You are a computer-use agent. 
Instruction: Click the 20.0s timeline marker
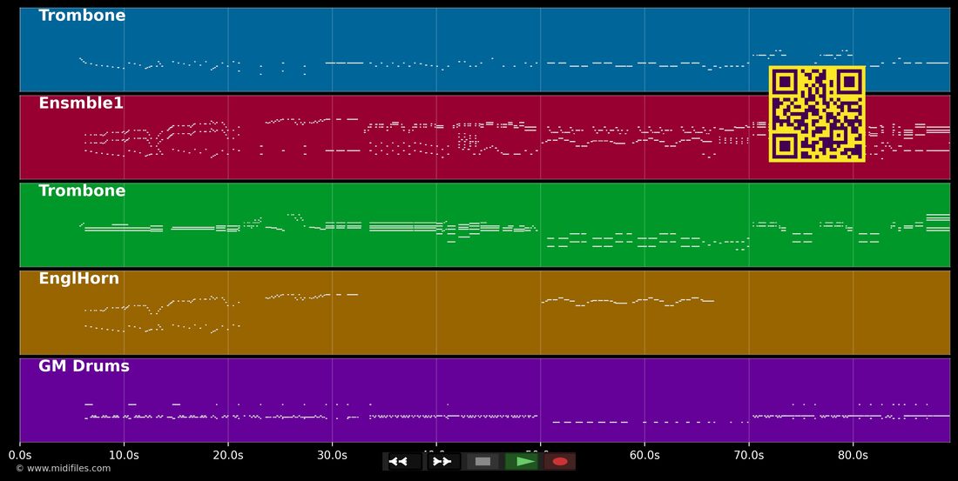pos(228,455)
